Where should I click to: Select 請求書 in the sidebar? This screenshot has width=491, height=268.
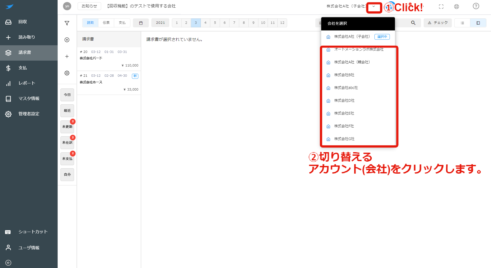(x=29, y=53)
